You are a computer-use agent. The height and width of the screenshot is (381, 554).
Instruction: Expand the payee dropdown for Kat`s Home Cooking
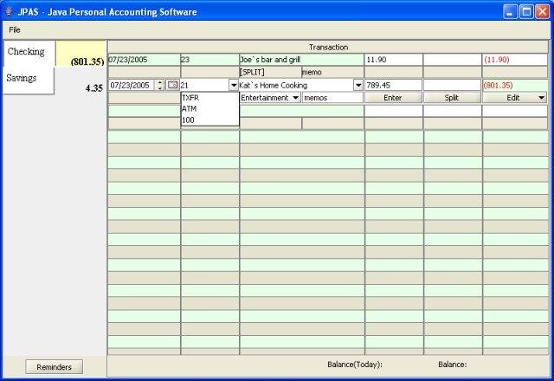pos(358,85)
